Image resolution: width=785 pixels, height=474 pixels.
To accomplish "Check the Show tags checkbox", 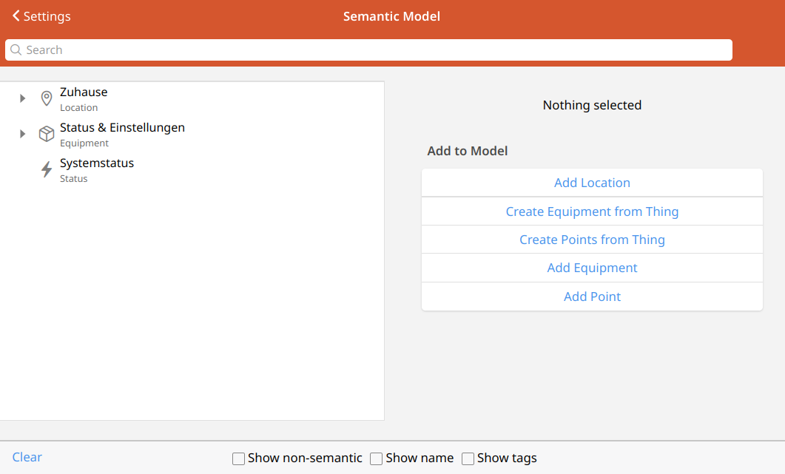I will [468, 458].
